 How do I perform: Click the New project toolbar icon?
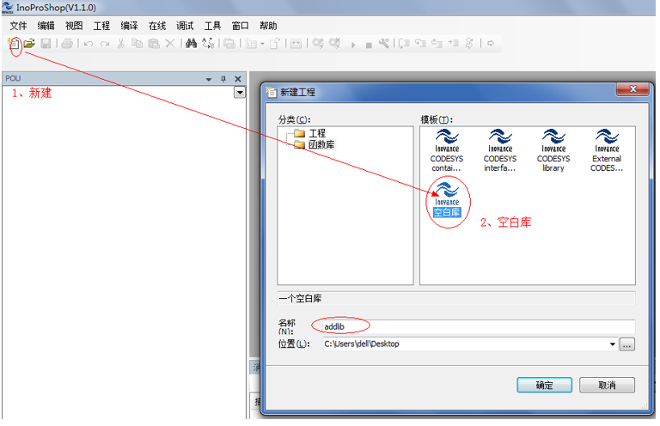14,43
